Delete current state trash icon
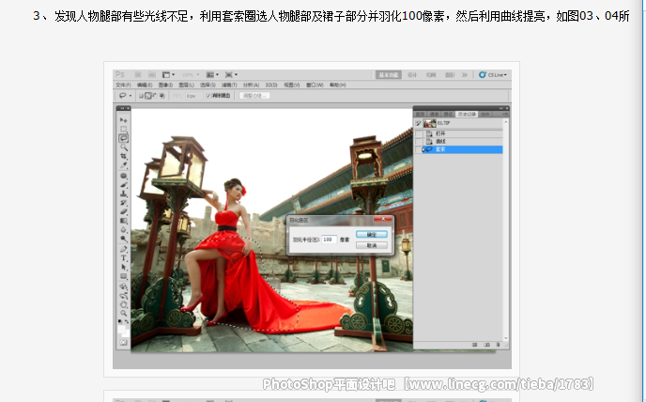 click(498, 345)
